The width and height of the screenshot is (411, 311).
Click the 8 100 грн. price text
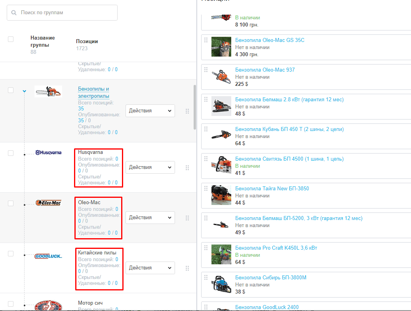247,25
